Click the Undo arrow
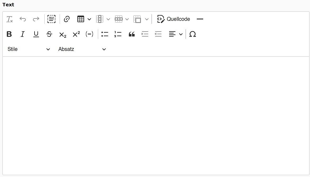Viewport: 310px width, 177px height. [x=23, y=19]
